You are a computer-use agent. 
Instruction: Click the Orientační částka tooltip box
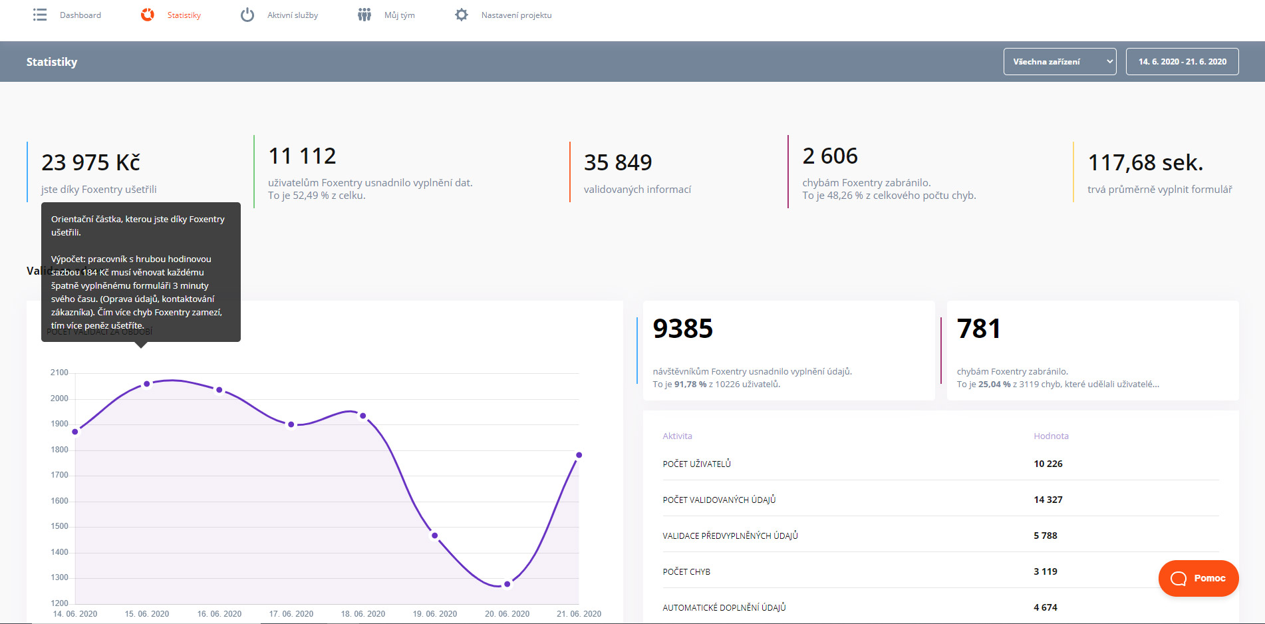(141, 272)
